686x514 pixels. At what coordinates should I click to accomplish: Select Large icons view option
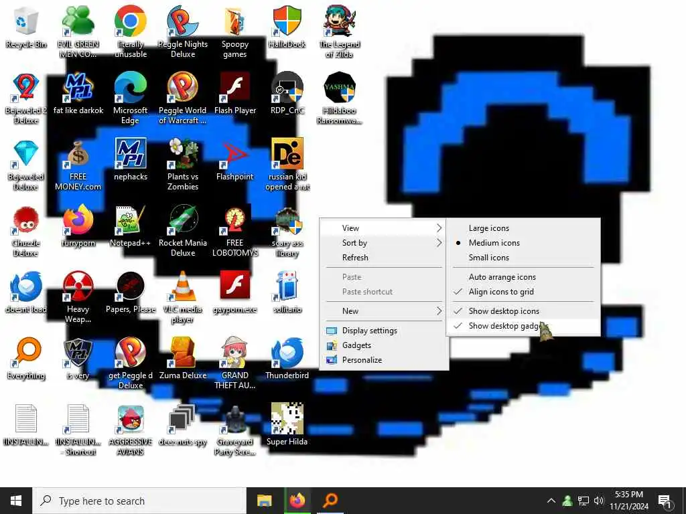(523, 228)
